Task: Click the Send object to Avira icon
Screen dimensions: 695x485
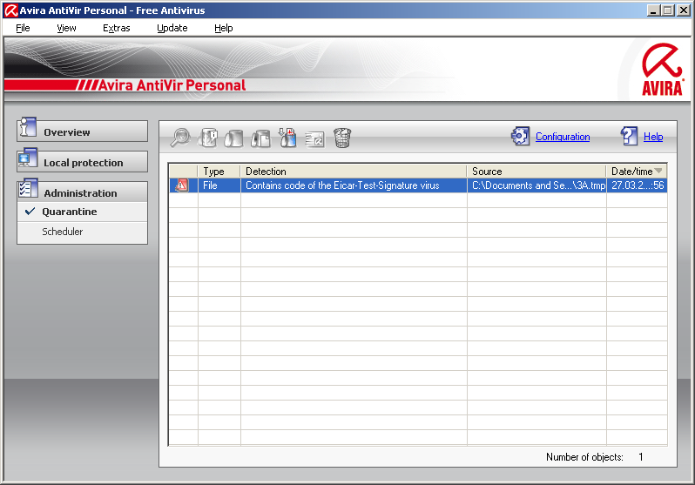Action: click(314, 138)
